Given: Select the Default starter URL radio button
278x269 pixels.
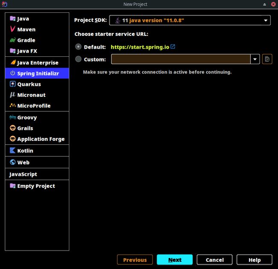Looking at the screenshot, I should (78, 47).
